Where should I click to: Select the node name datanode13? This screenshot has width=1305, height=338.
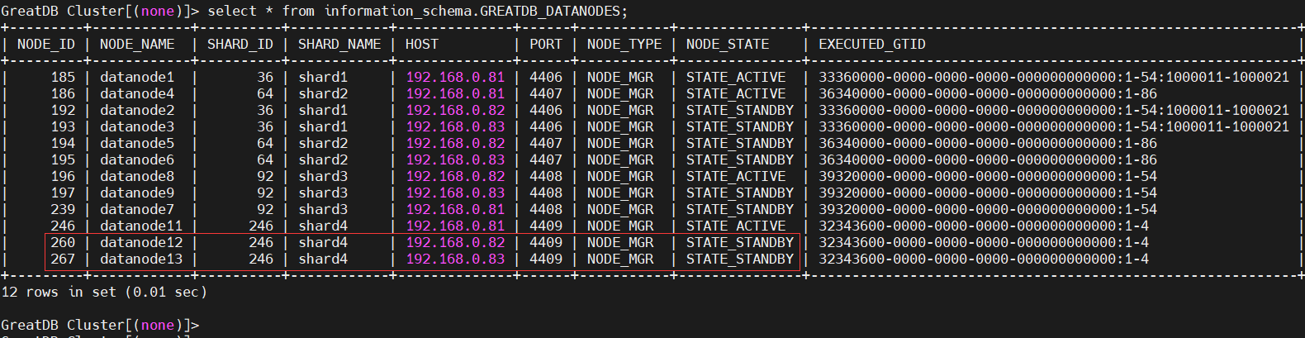pos(141,259)
